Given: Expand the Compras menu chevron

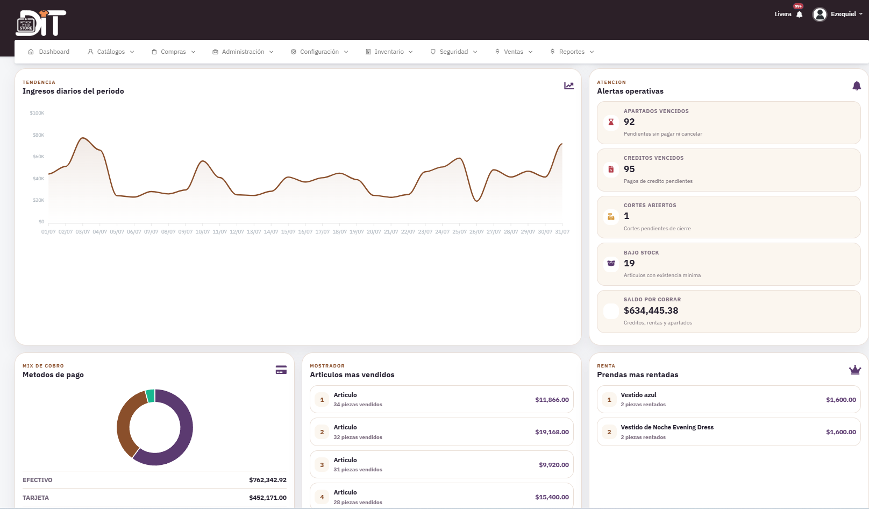Looking at the screenshot, I should click(193, 52).
